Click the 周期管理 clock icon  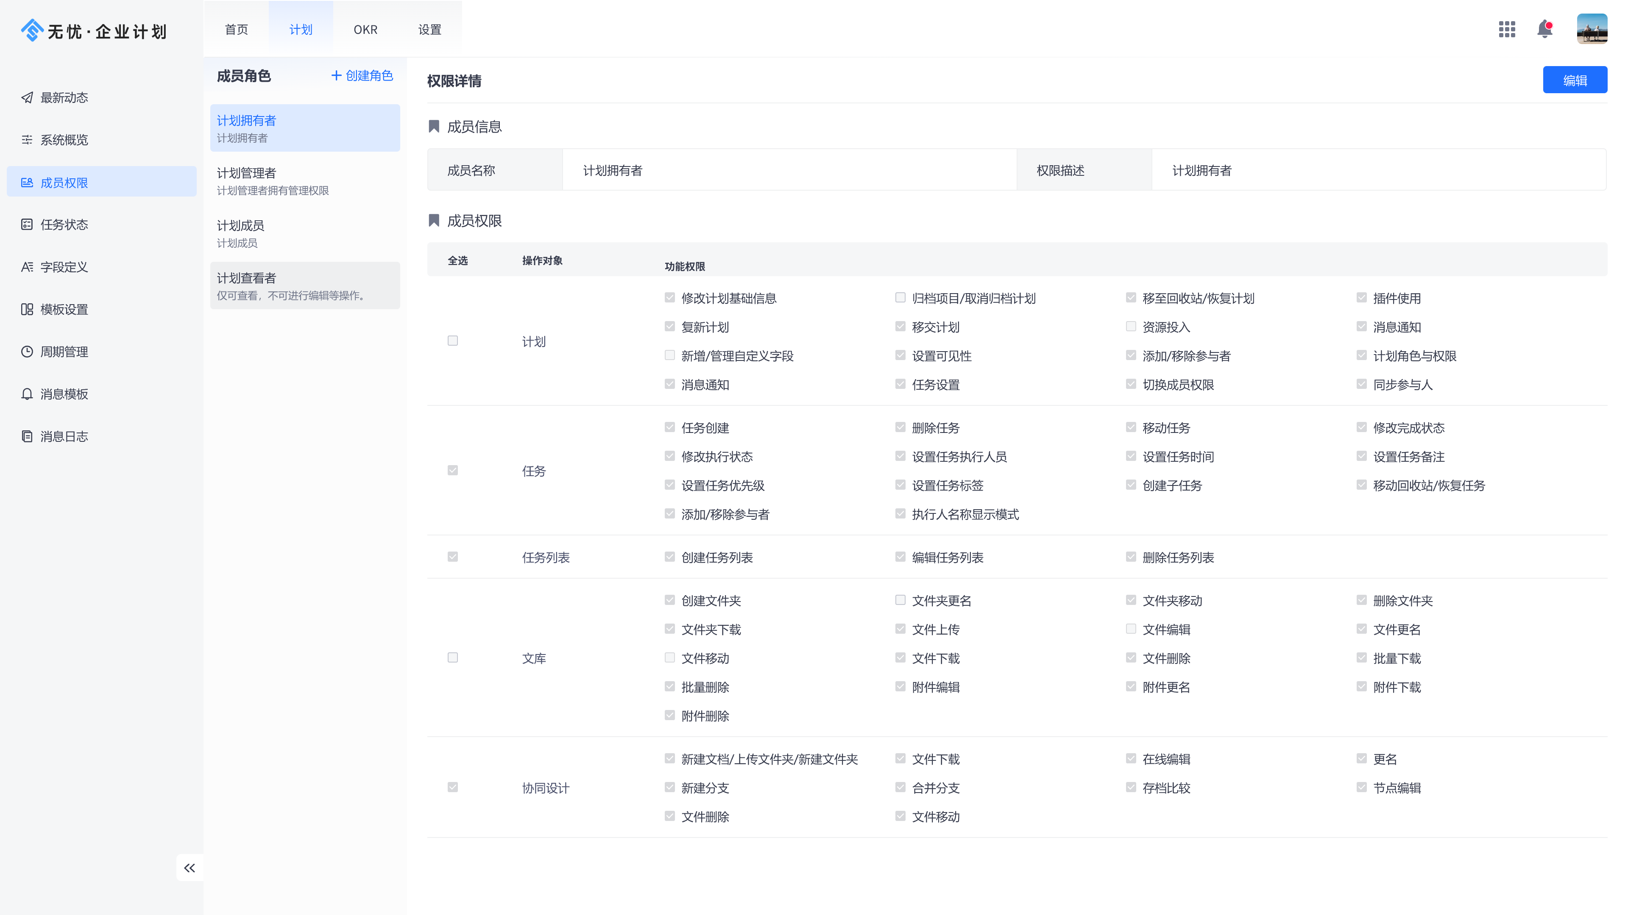(27, 352)
